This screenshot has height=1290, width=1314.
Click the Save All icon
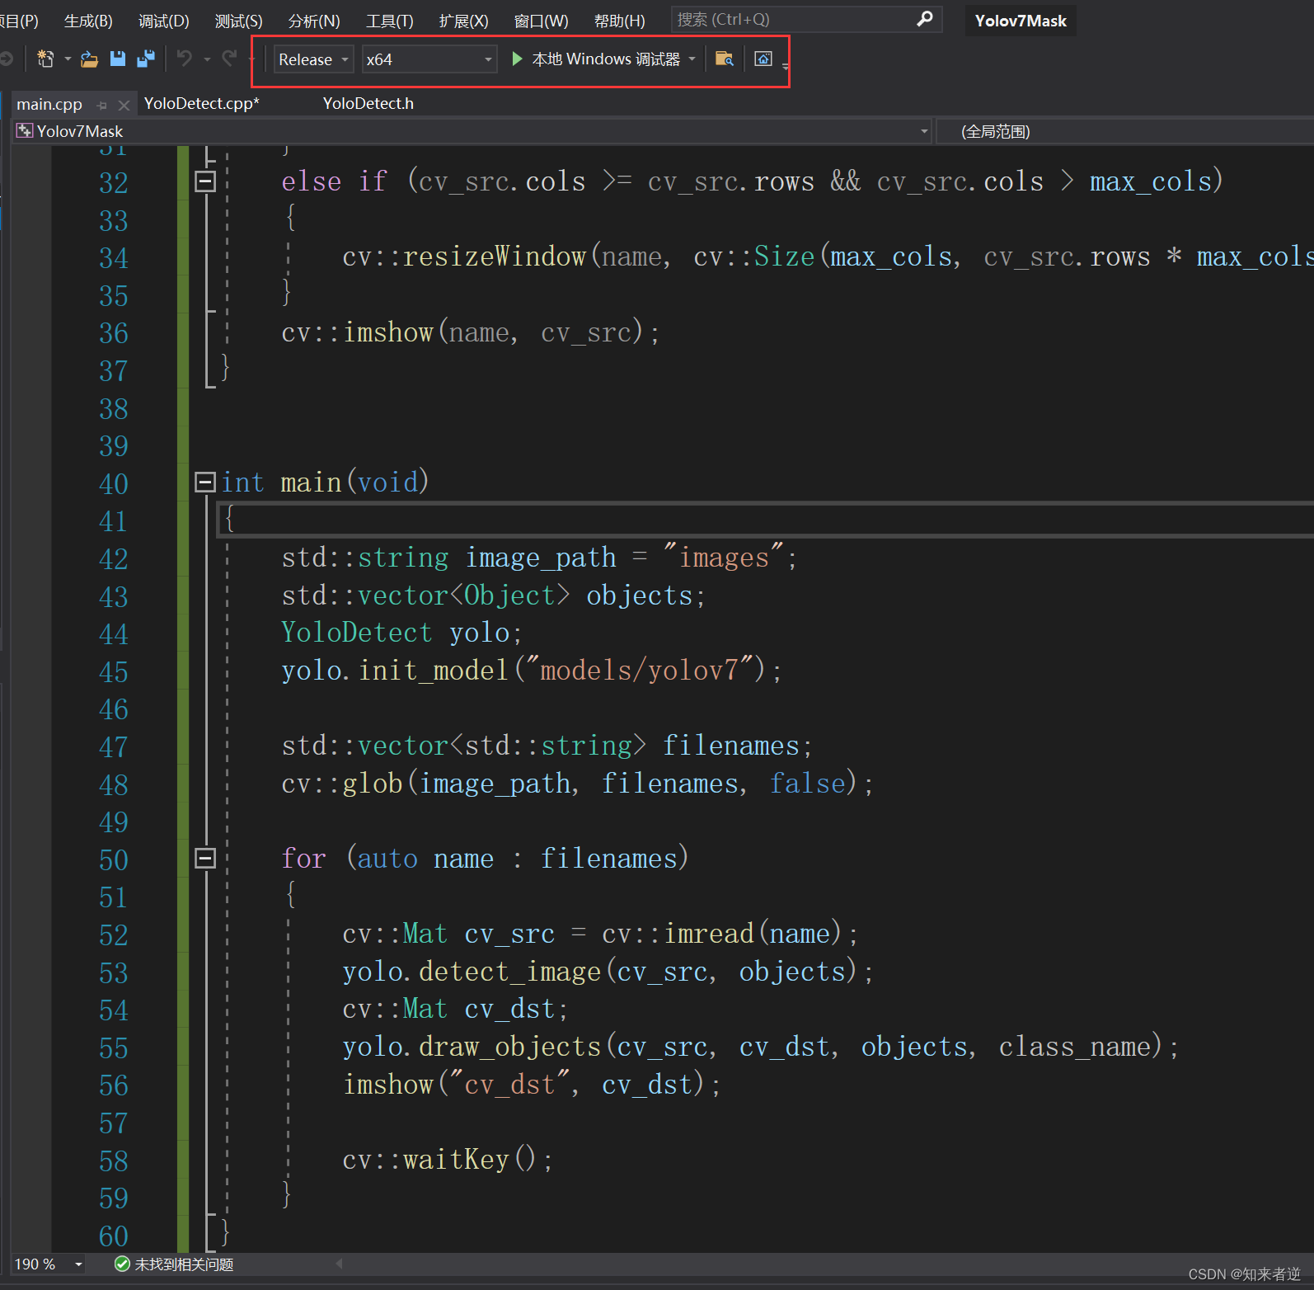pyautogui.click(x=146, y=59)
